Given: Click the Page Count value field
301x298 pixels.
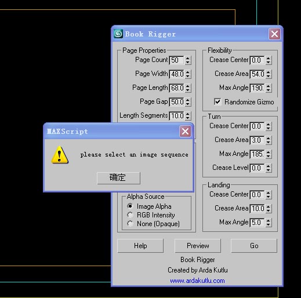Looking at the screenshot, I should (176, 60).
